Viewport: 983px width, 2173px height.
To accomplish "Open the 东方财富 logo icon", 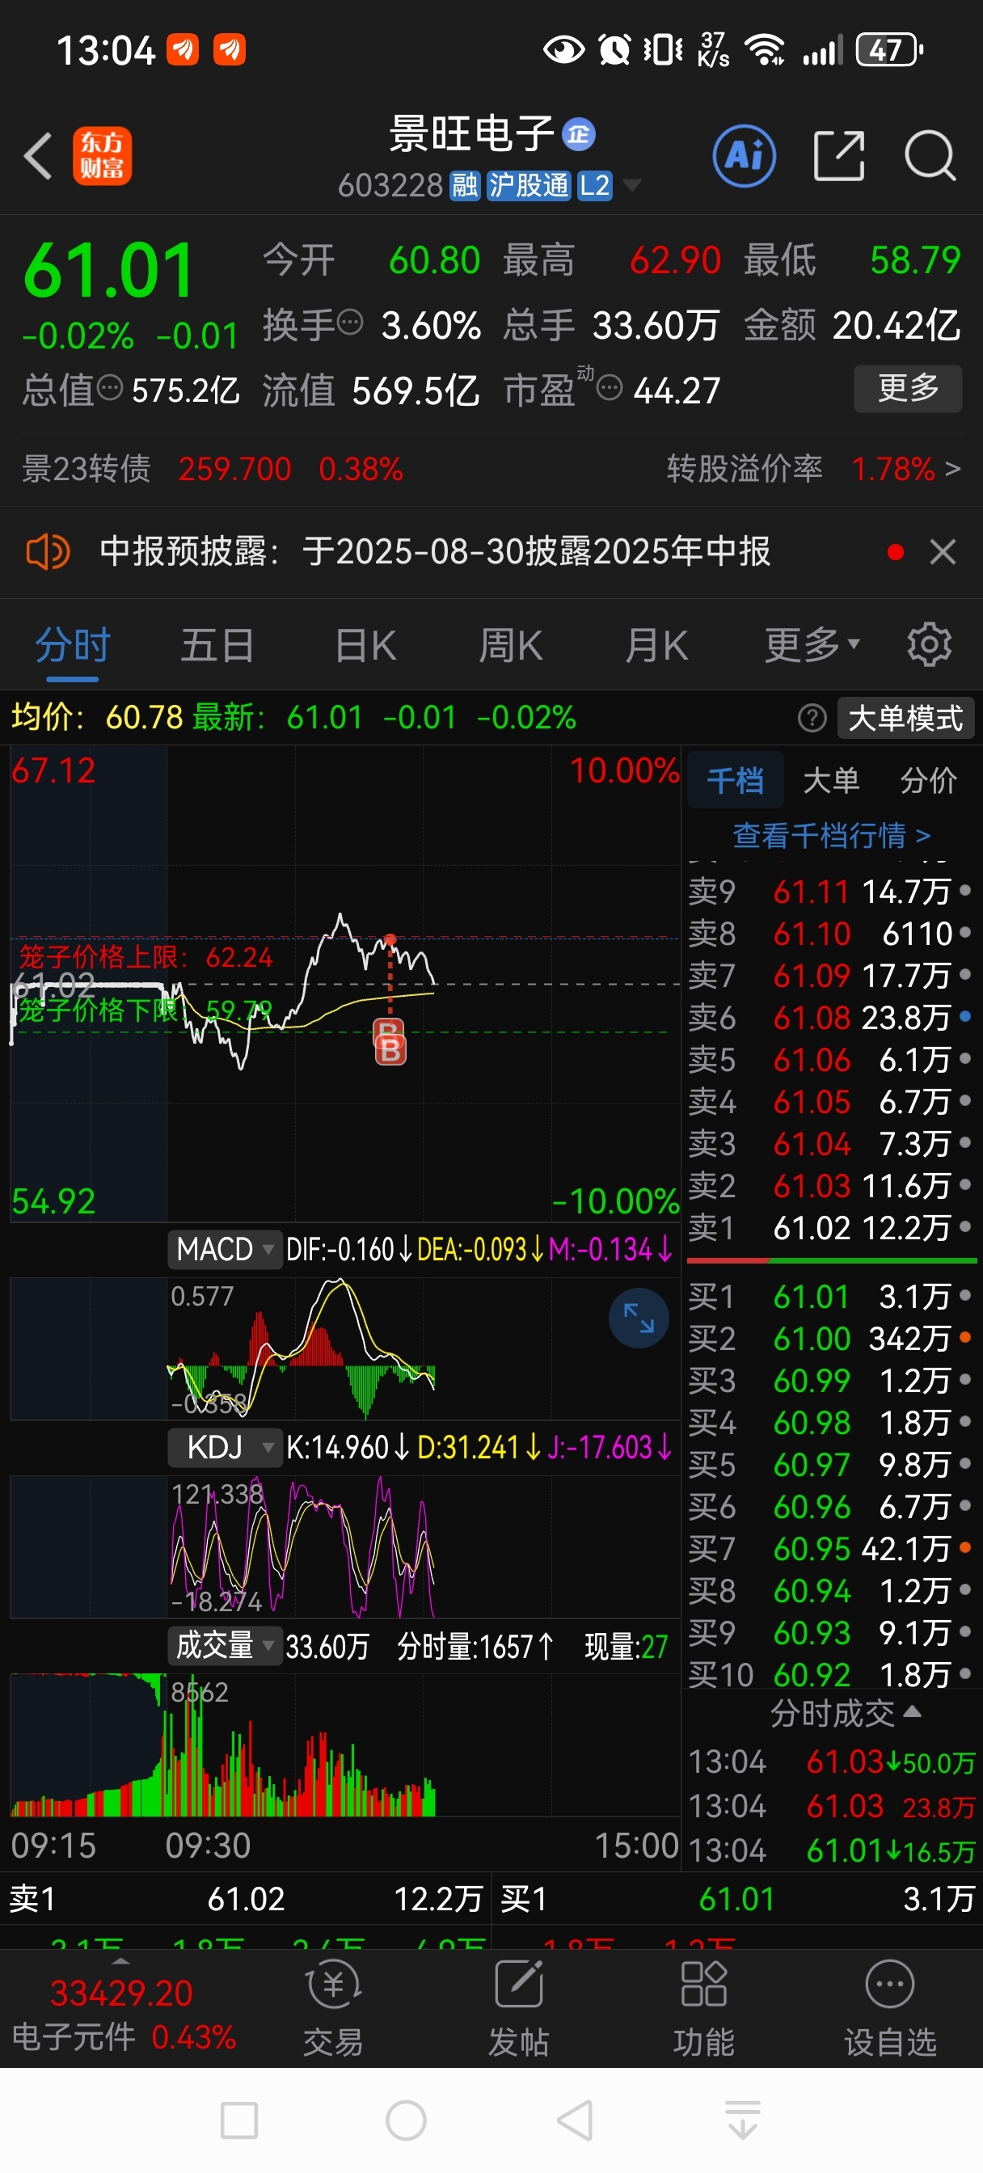I will pos(102,156).
